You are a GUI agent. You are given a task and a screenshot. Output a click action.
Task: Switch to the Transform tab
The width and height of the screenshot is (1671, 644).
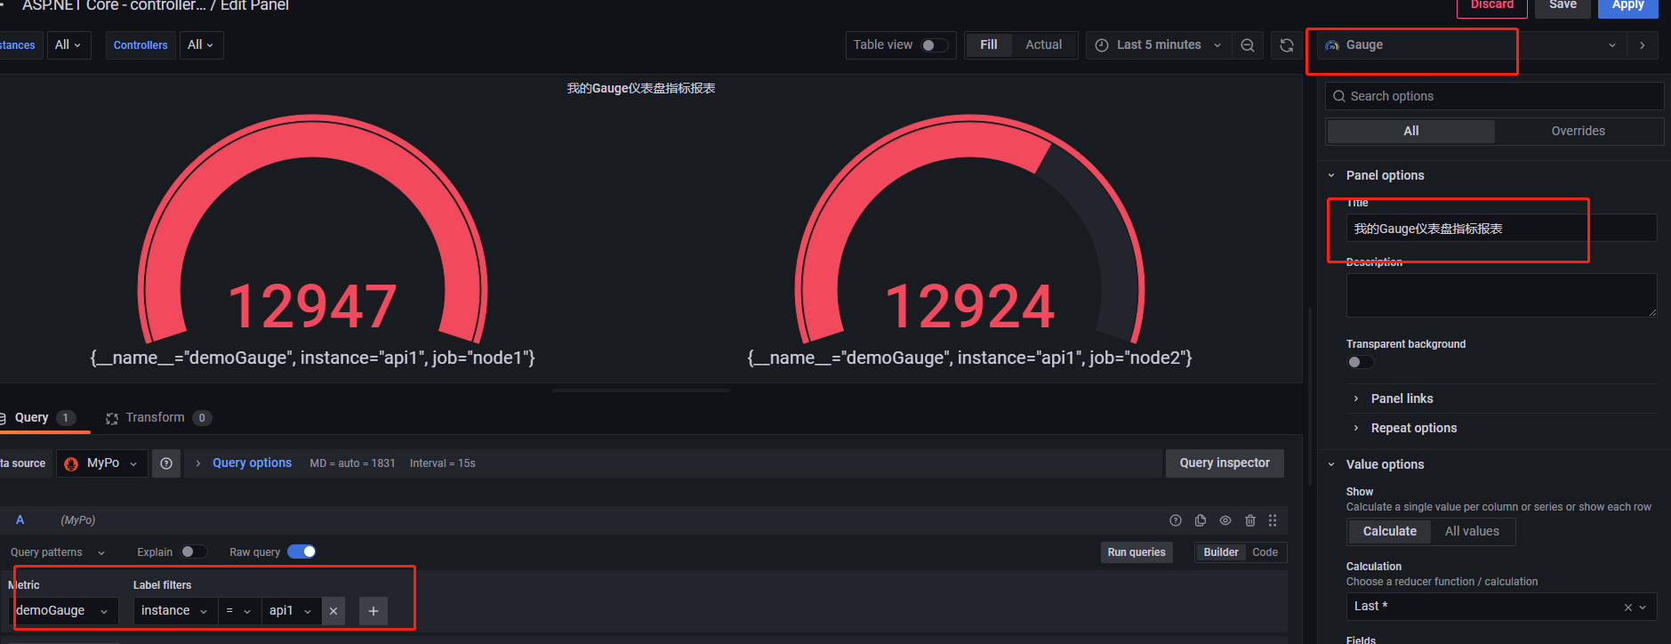(158, 418)
